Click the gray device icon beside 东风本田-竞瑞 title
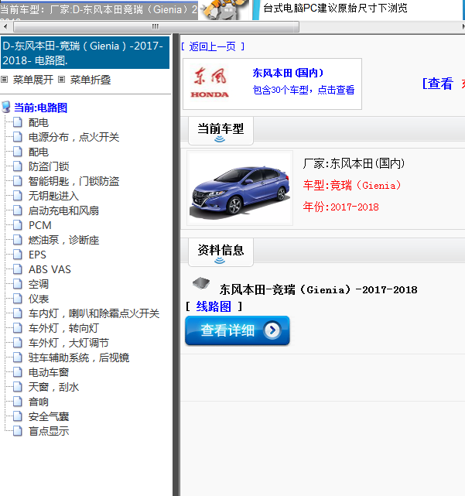Viewport: 465px width, 496px height. coord(201,282)
